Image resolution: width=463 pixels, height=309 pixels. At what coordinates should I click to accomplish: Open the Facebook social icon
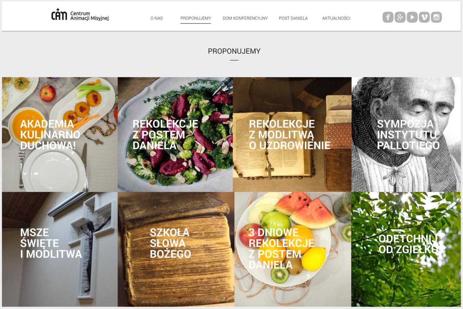point(388,17)
